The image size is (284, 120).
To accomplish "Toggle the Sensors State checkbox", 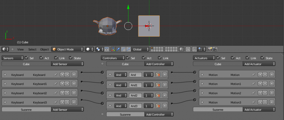I will [71, 58].
